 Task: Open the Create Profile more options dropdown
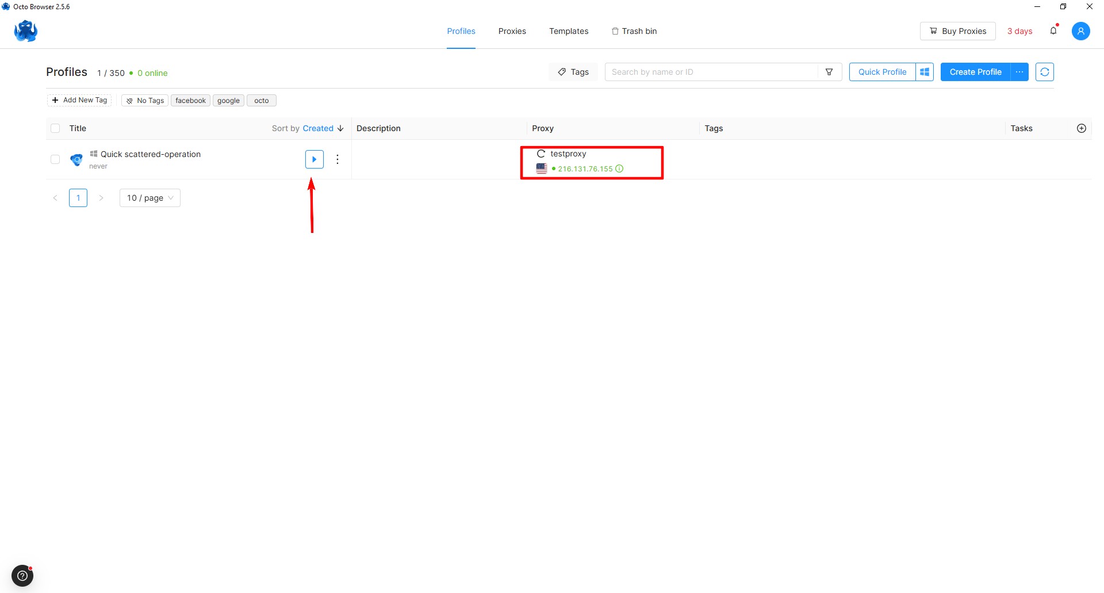(1019, 72)
